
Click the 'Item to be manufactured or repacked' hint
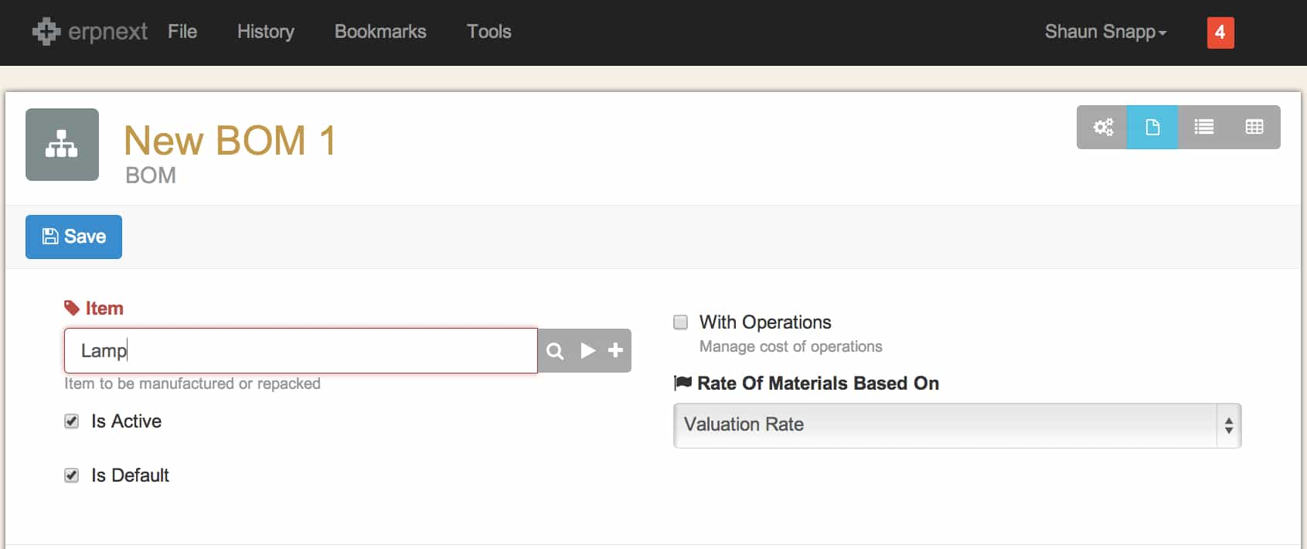click(192, 384)
